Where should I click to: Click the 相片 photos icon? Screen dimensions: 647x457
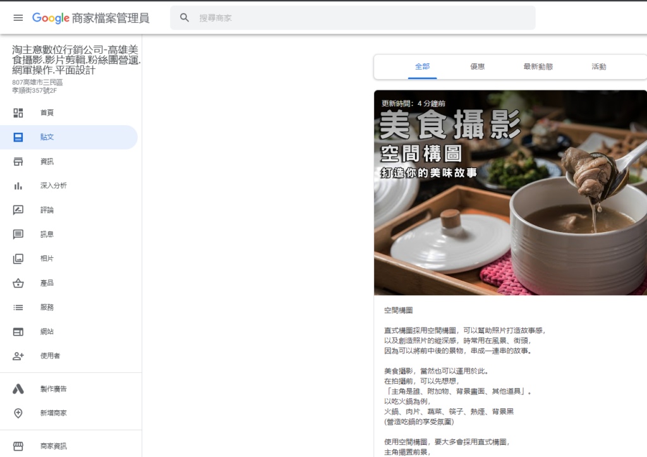18,259
